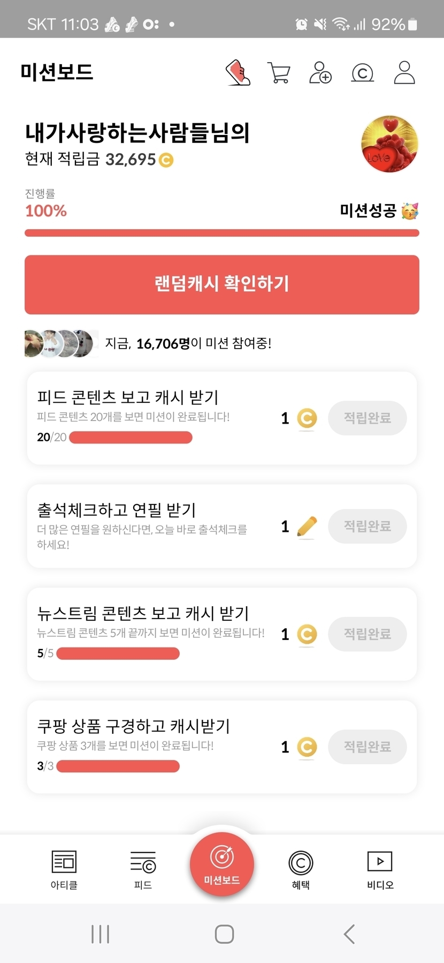The image size is (444, 963).
Task: Switch to the 아티클 tab
Action: [64, 869]
